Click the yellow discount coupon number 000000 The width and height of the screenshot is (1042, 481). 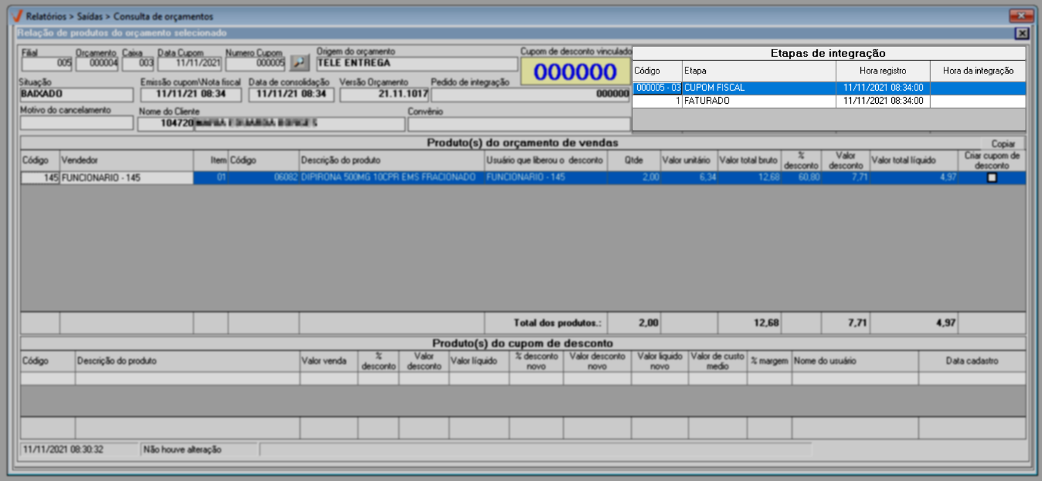(575, 72)
